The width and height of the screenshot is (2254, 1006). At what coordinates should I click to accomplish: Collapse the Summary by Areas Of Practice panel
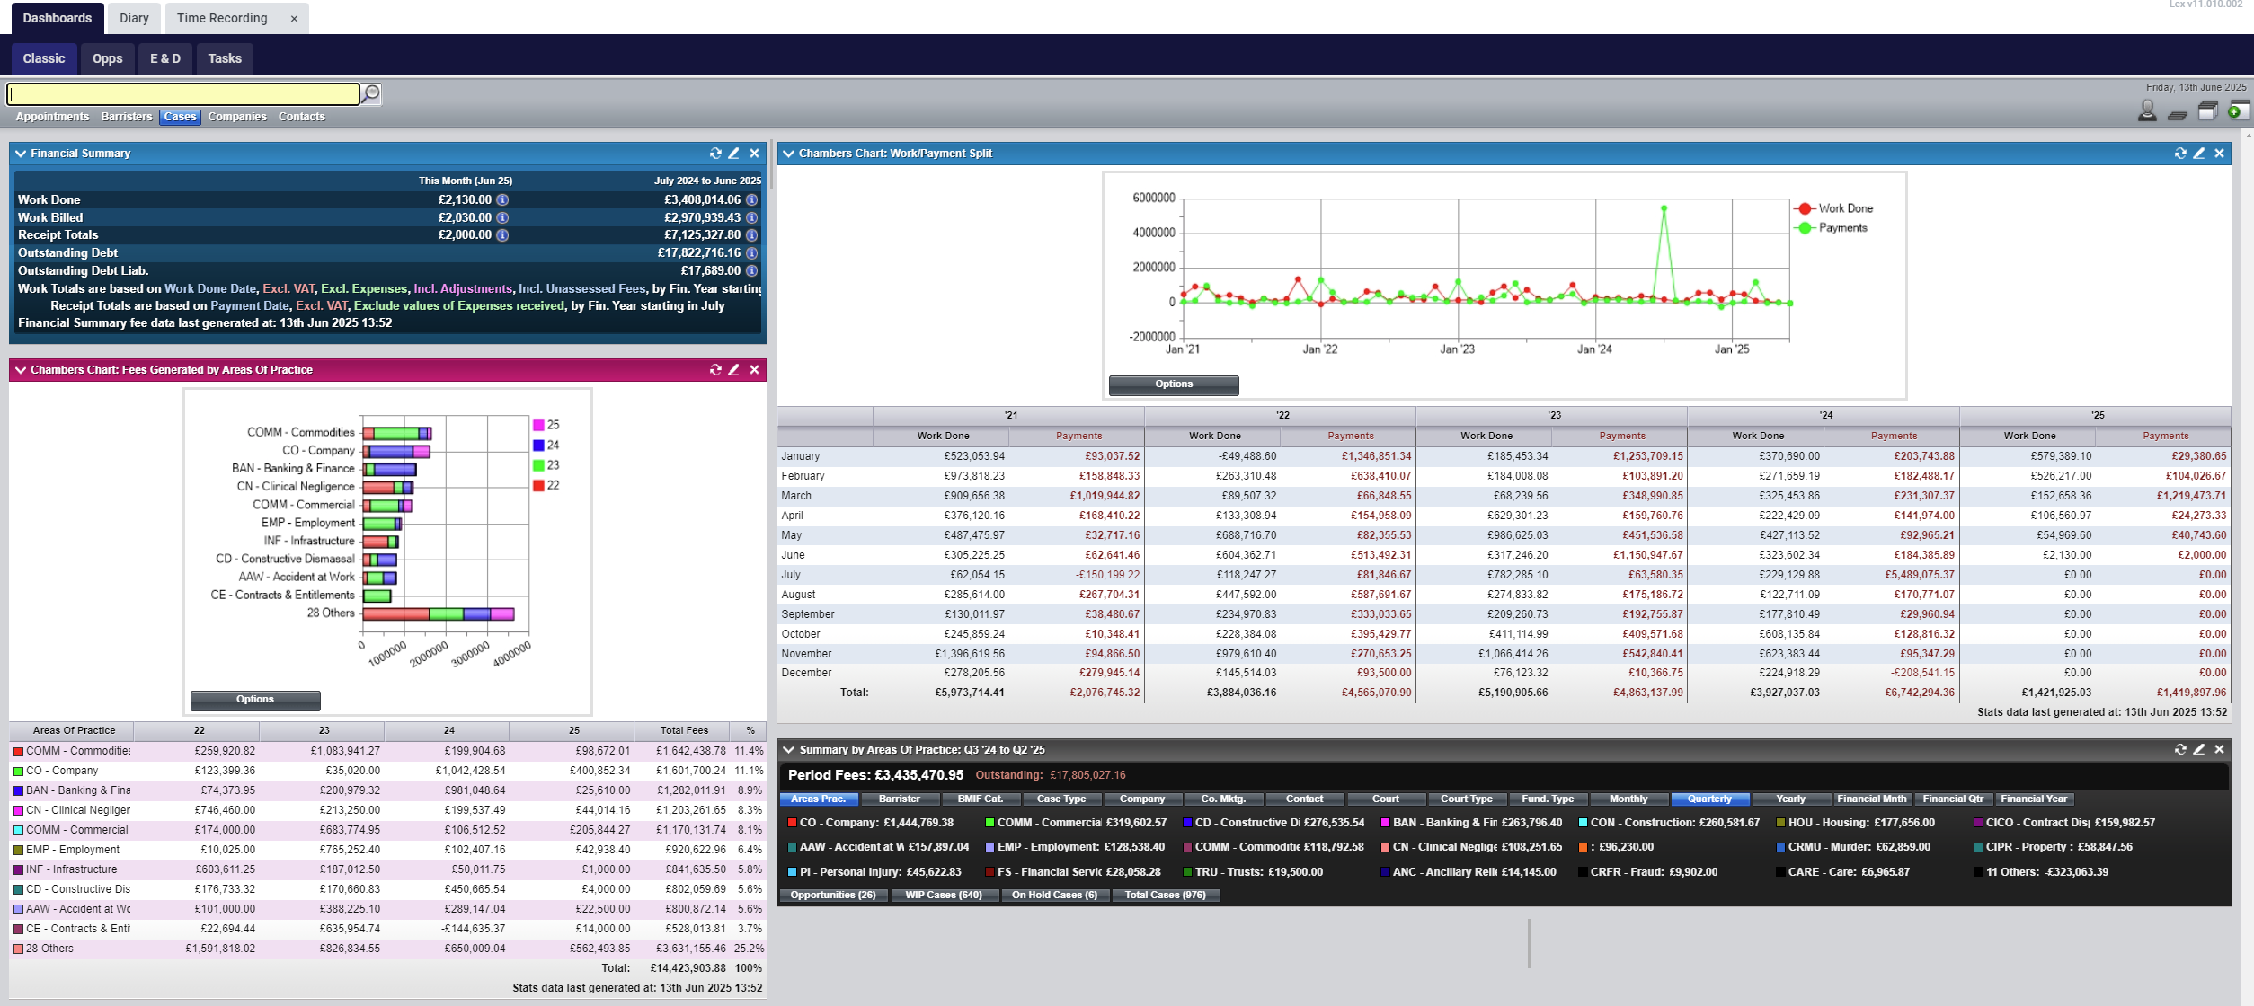[x=788, y=750]
